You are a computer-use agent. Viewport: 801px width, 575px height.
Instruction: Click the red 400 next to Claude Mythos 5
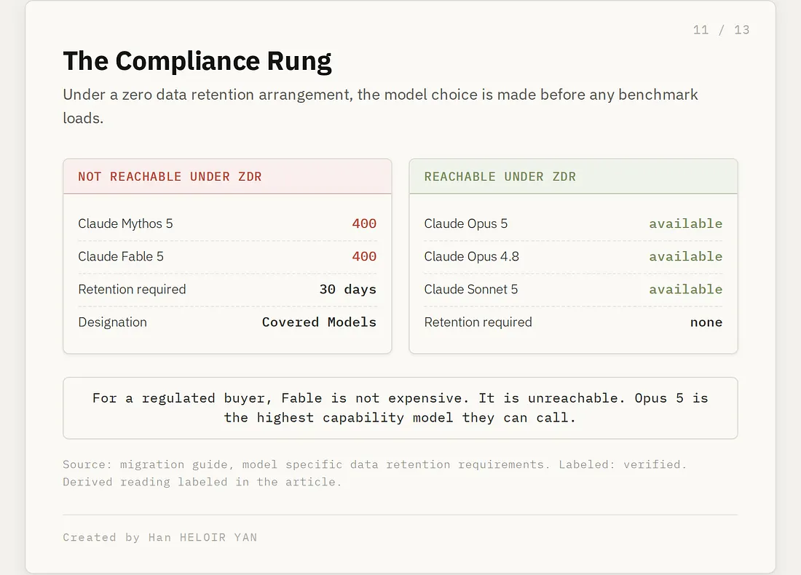coord(364,223)
